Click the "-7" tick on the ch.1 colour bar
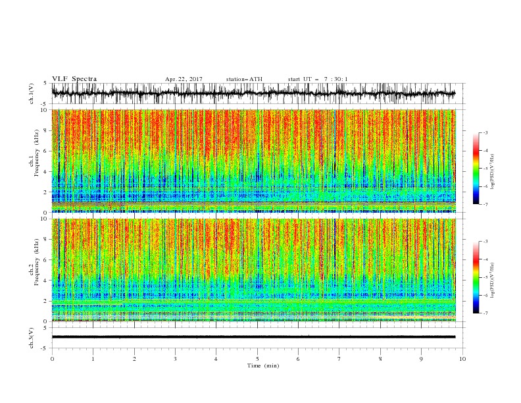This screenshot has width=521, height=403. (x=485, y=205)
